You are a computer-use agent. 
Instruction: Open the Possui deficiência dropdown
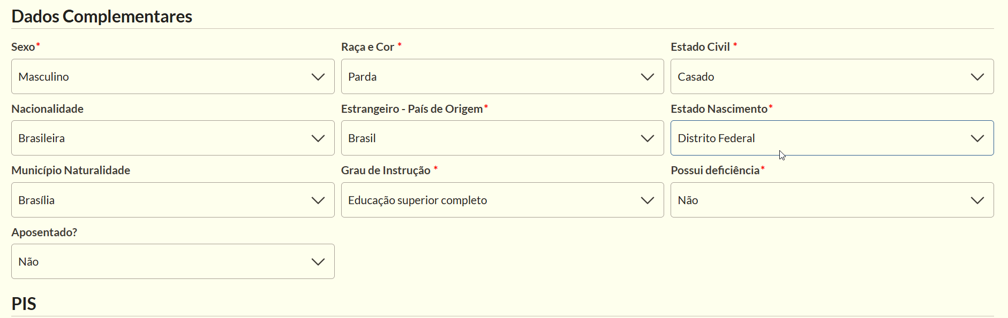832,200
